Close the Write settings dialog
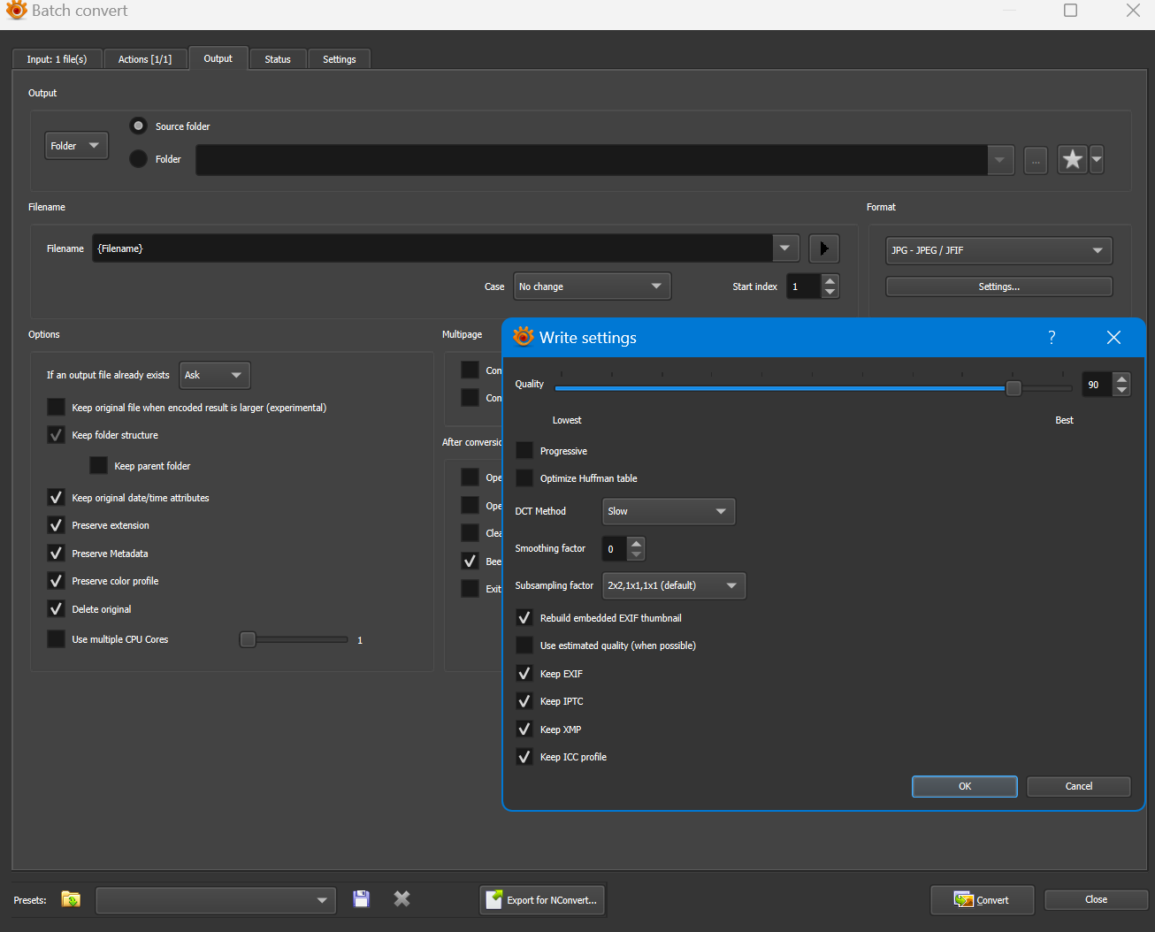 1113,338
